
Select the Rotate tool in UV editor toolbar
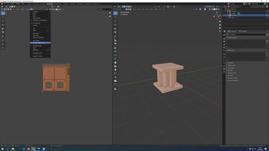coord(3,25)
